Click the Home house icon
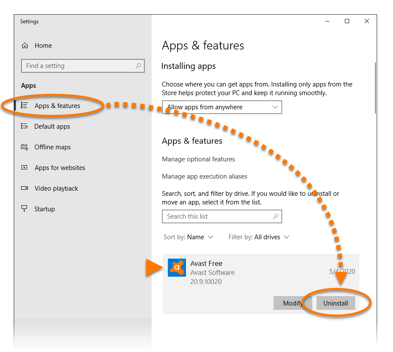Image resolution: width=393 pixels, height=352 pixels. coord(25,46)
